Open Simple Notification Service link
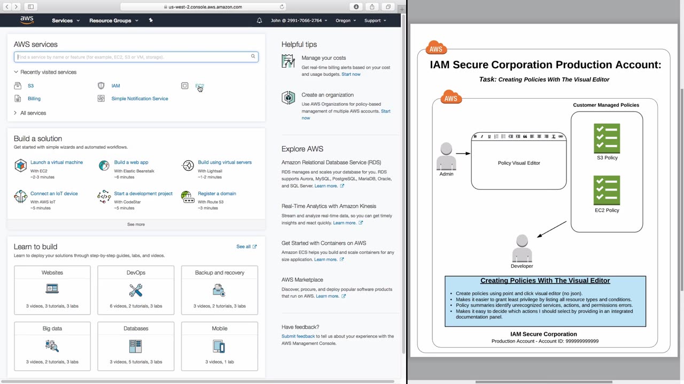 (139, 99)
